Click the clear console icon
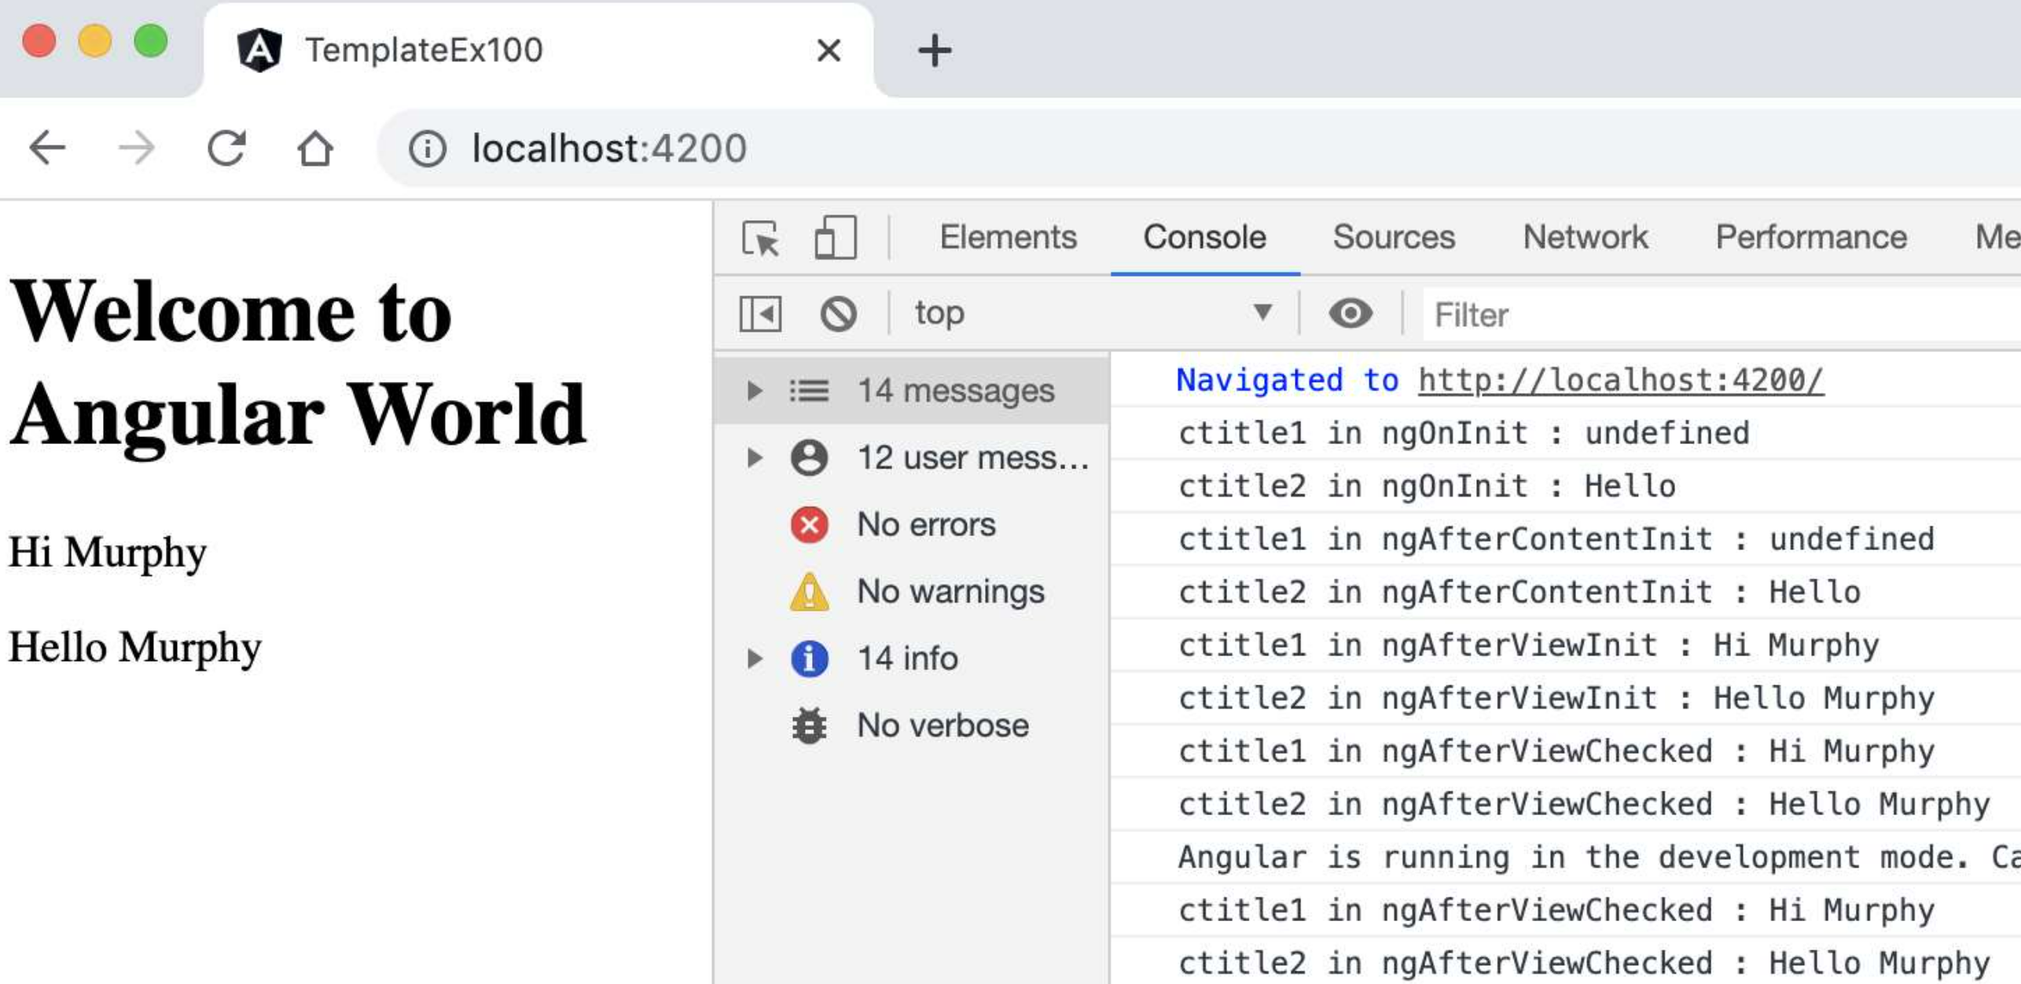Viewport: 2021px width, 984px height. [838, 314]
